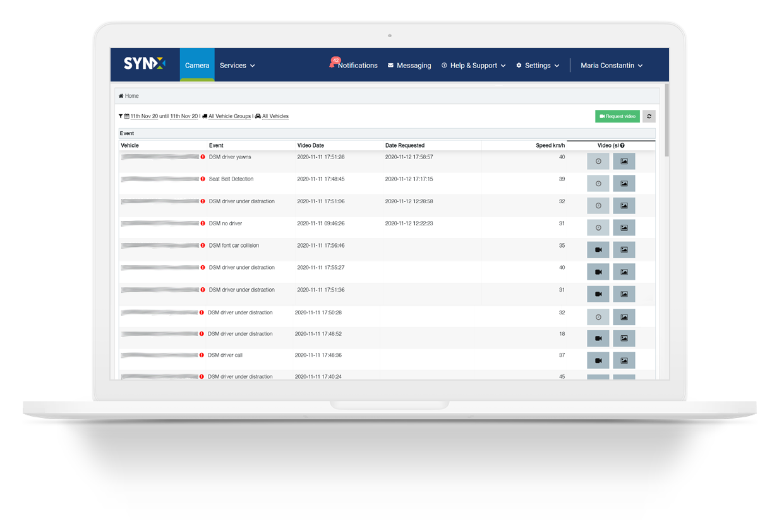Open the All Vehicles filter
This screenshot has width=784, height=524.
tap(275, 116)
